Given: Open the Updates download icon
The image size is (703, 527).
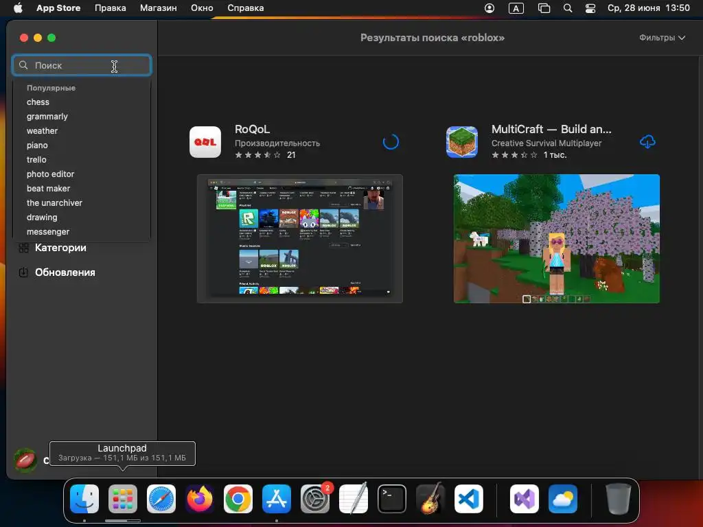Looking at the screenshot, I should pos(23,272).
